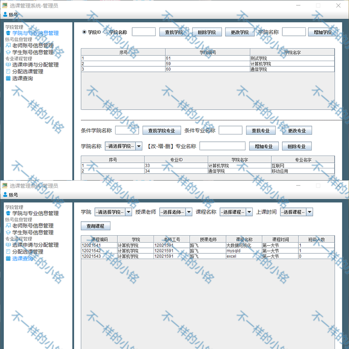Click the 删除学院 button

[207, 32]
